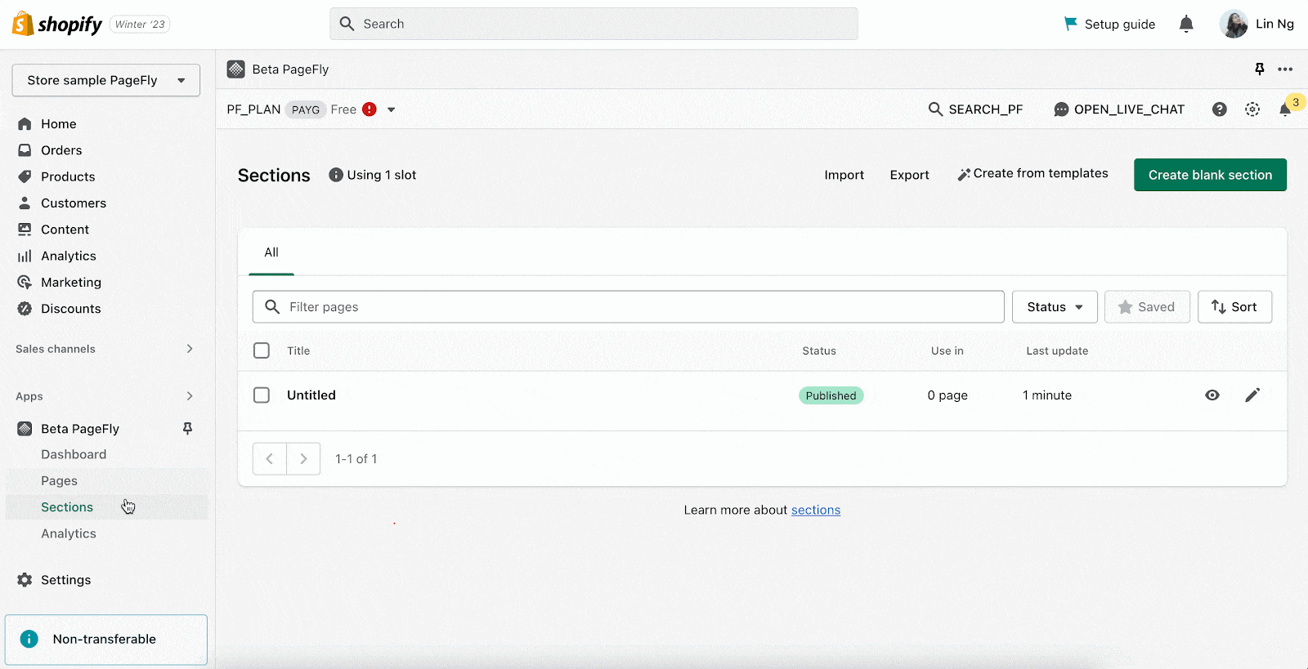
Task: Go to next page of results
Action: [x=303, y=459]
